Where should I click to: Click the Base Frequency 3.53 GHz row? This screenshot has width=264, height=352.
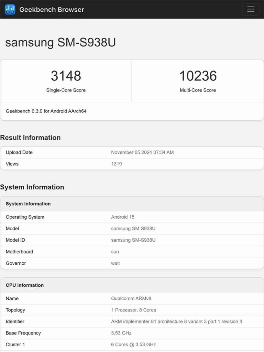(132, 333)
